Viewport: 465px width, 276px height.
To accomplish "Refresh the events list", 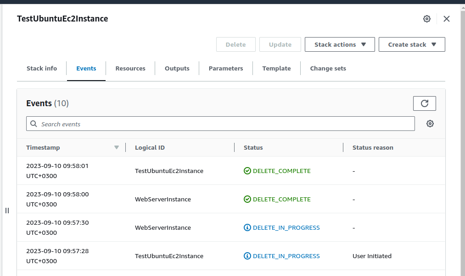I will [x=424, y=103].
